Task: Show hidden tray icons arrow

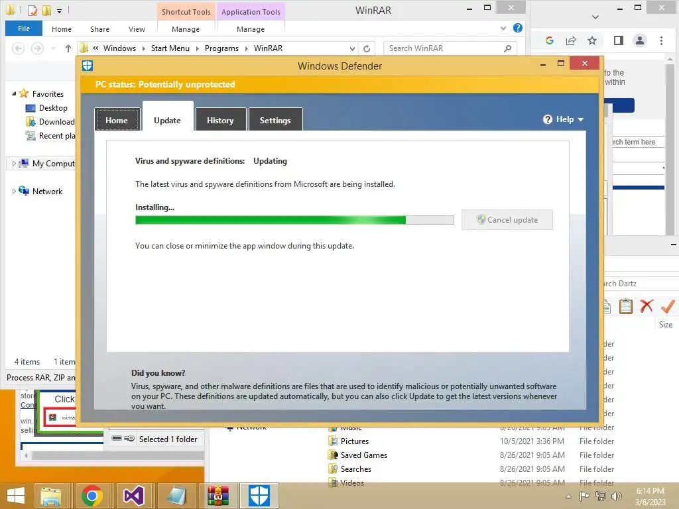Action: point(568,496)
